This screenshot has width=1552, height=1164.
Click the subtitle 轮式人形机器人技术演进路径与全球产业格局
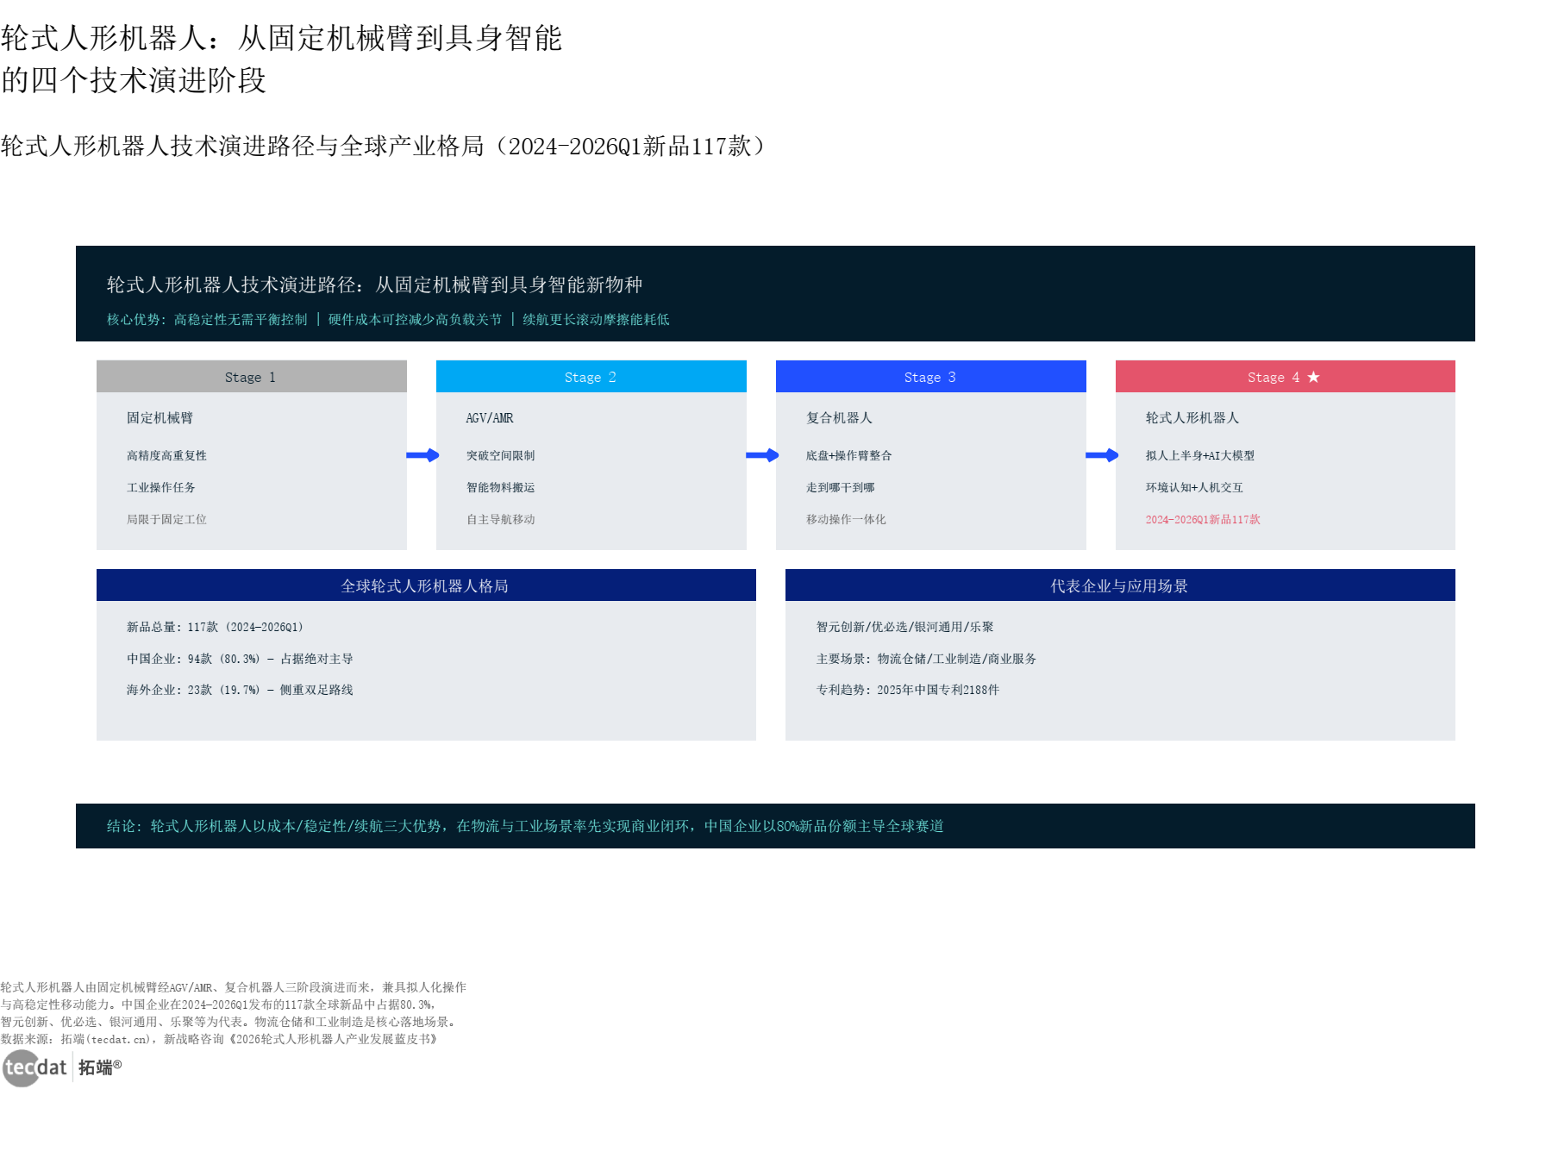242,146
